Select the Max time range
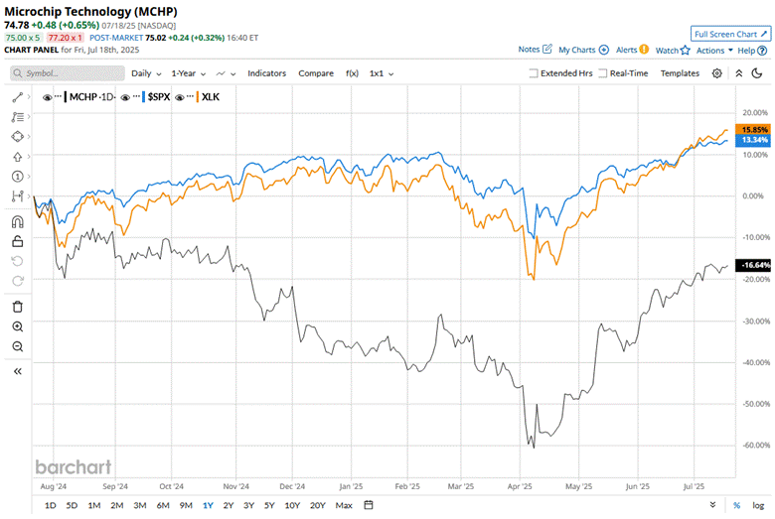Viewport: 775px width, 519px height. [x=344, y=505]
